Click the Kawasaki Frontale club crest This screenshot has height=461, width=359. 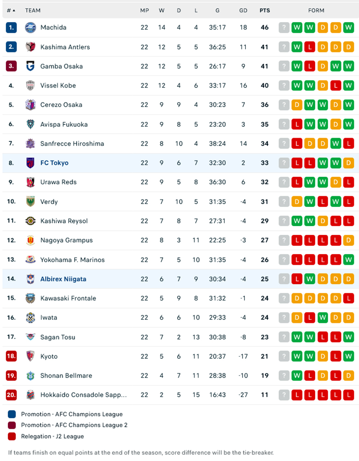coord(30,298)
